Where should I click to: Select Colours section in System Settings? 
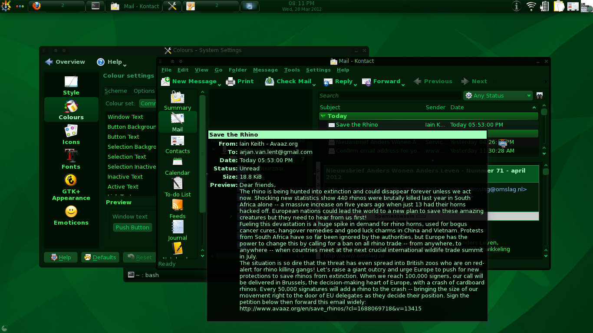tap(71, 110)
